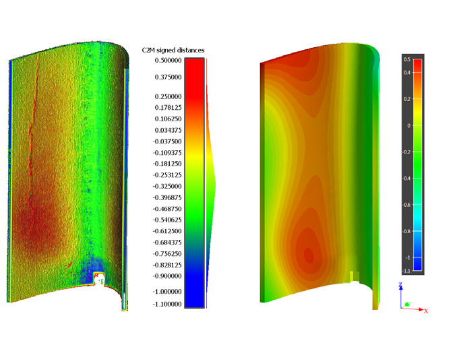Click the white notch on left model

coord(99,277)
